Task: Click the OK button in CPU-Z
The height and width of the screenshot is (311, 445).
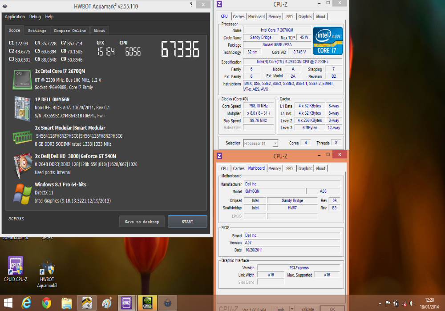Action: click(x=332, y=308)
